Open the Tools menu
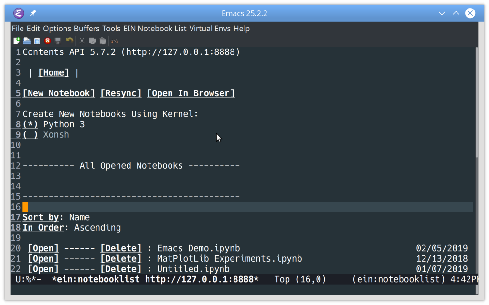This screenshot has width=489, height=305. (x=111, y=29)
